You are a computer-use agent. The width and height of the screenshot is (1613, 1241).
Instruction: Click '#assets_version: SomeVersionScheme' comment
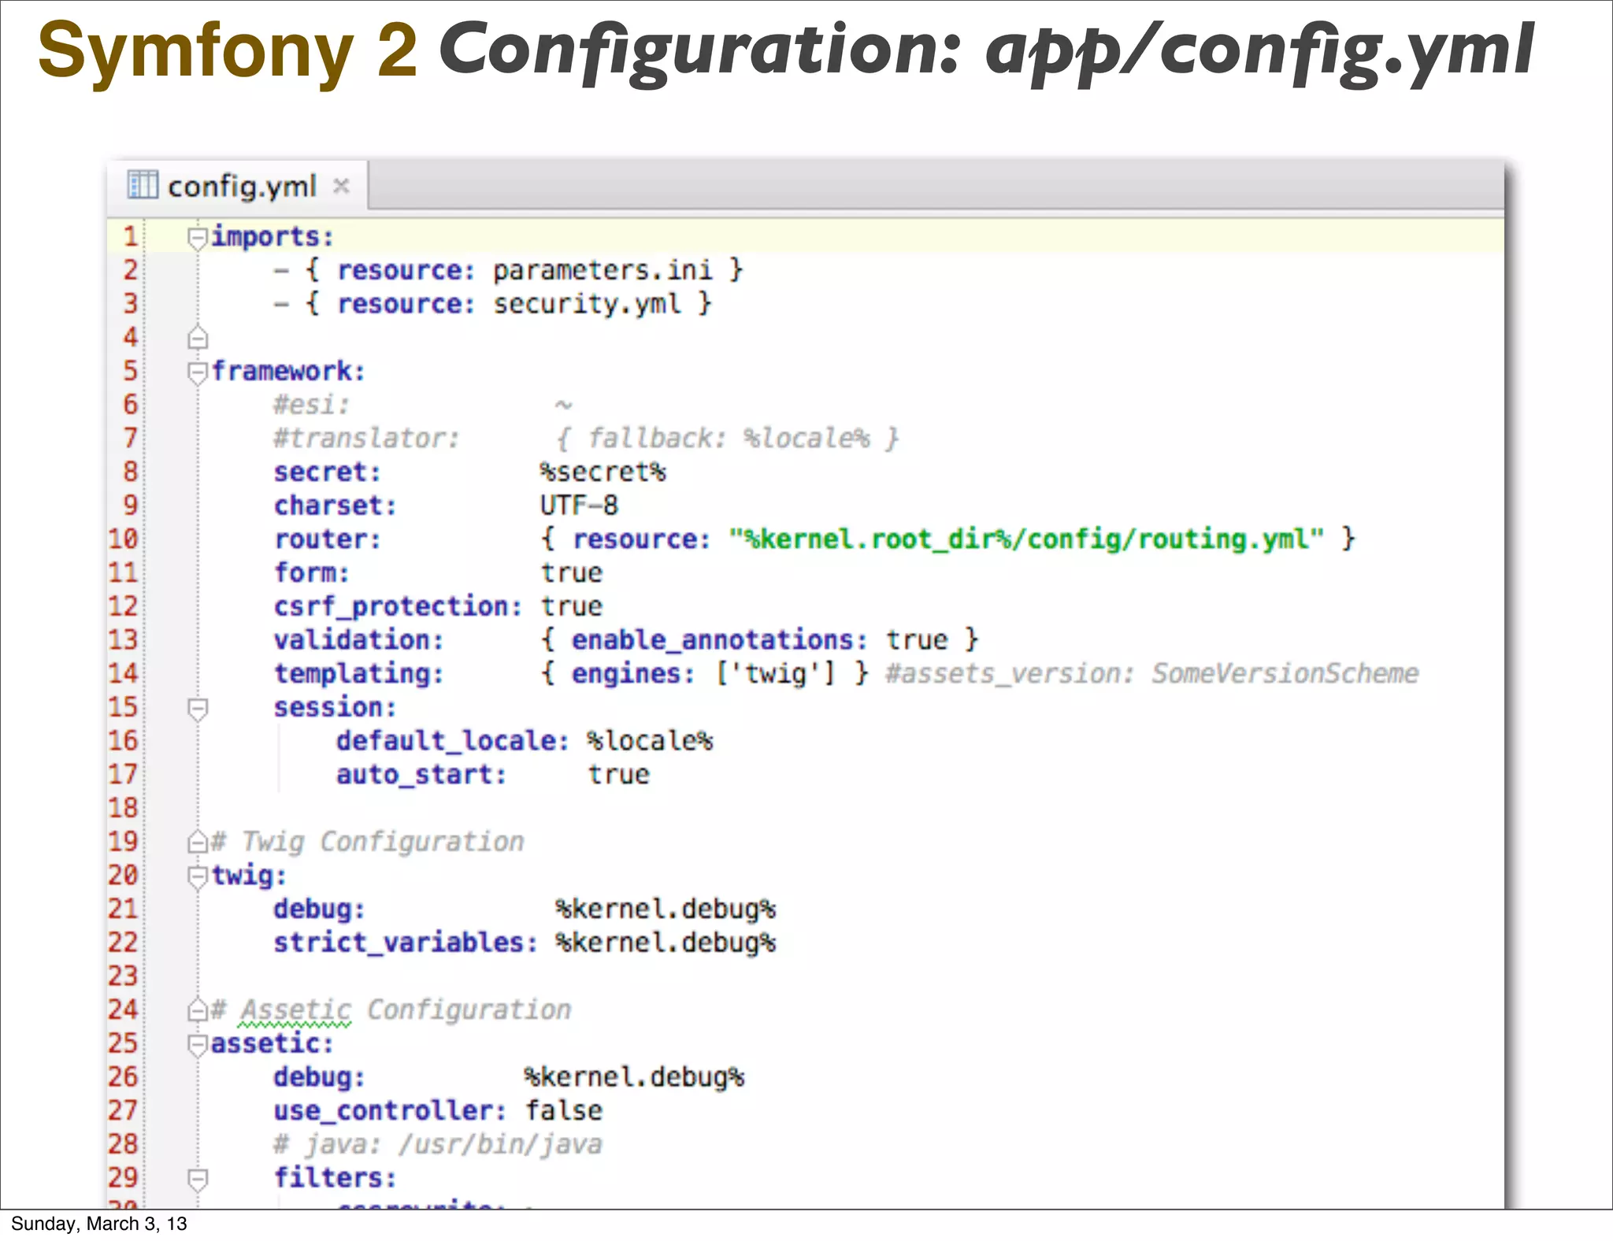1151,674
